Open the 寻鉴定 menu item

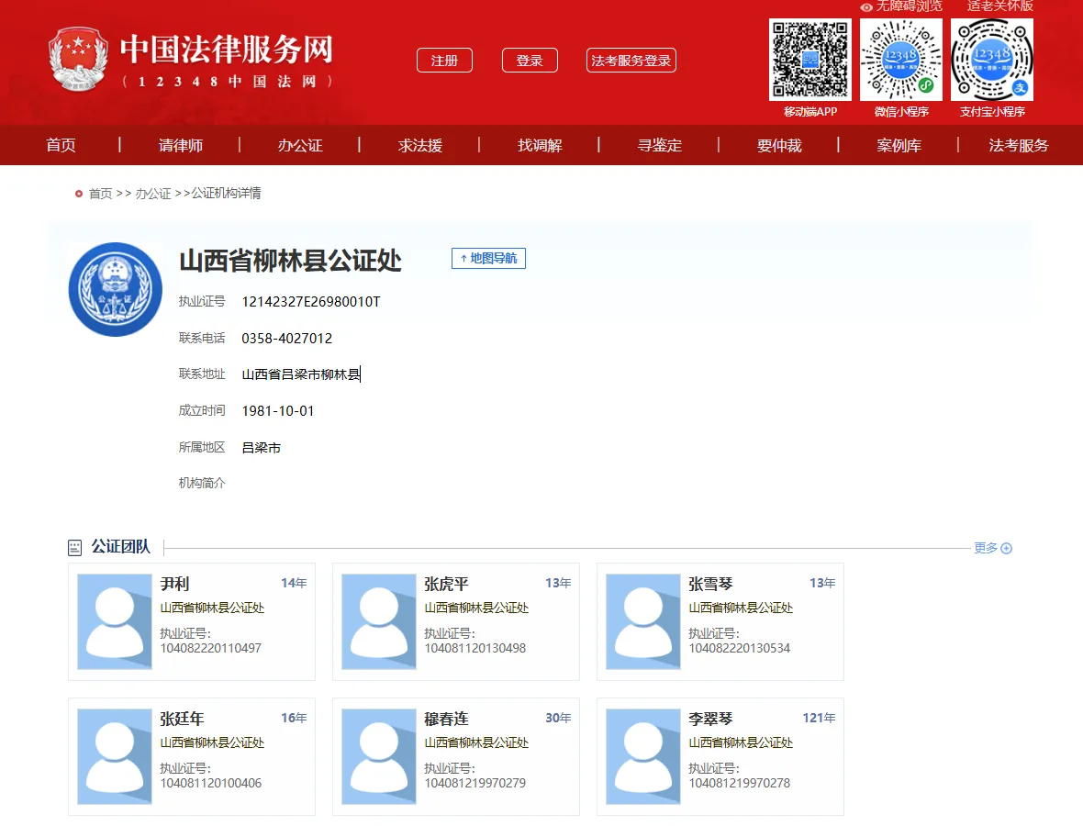[x=660, y=145]
